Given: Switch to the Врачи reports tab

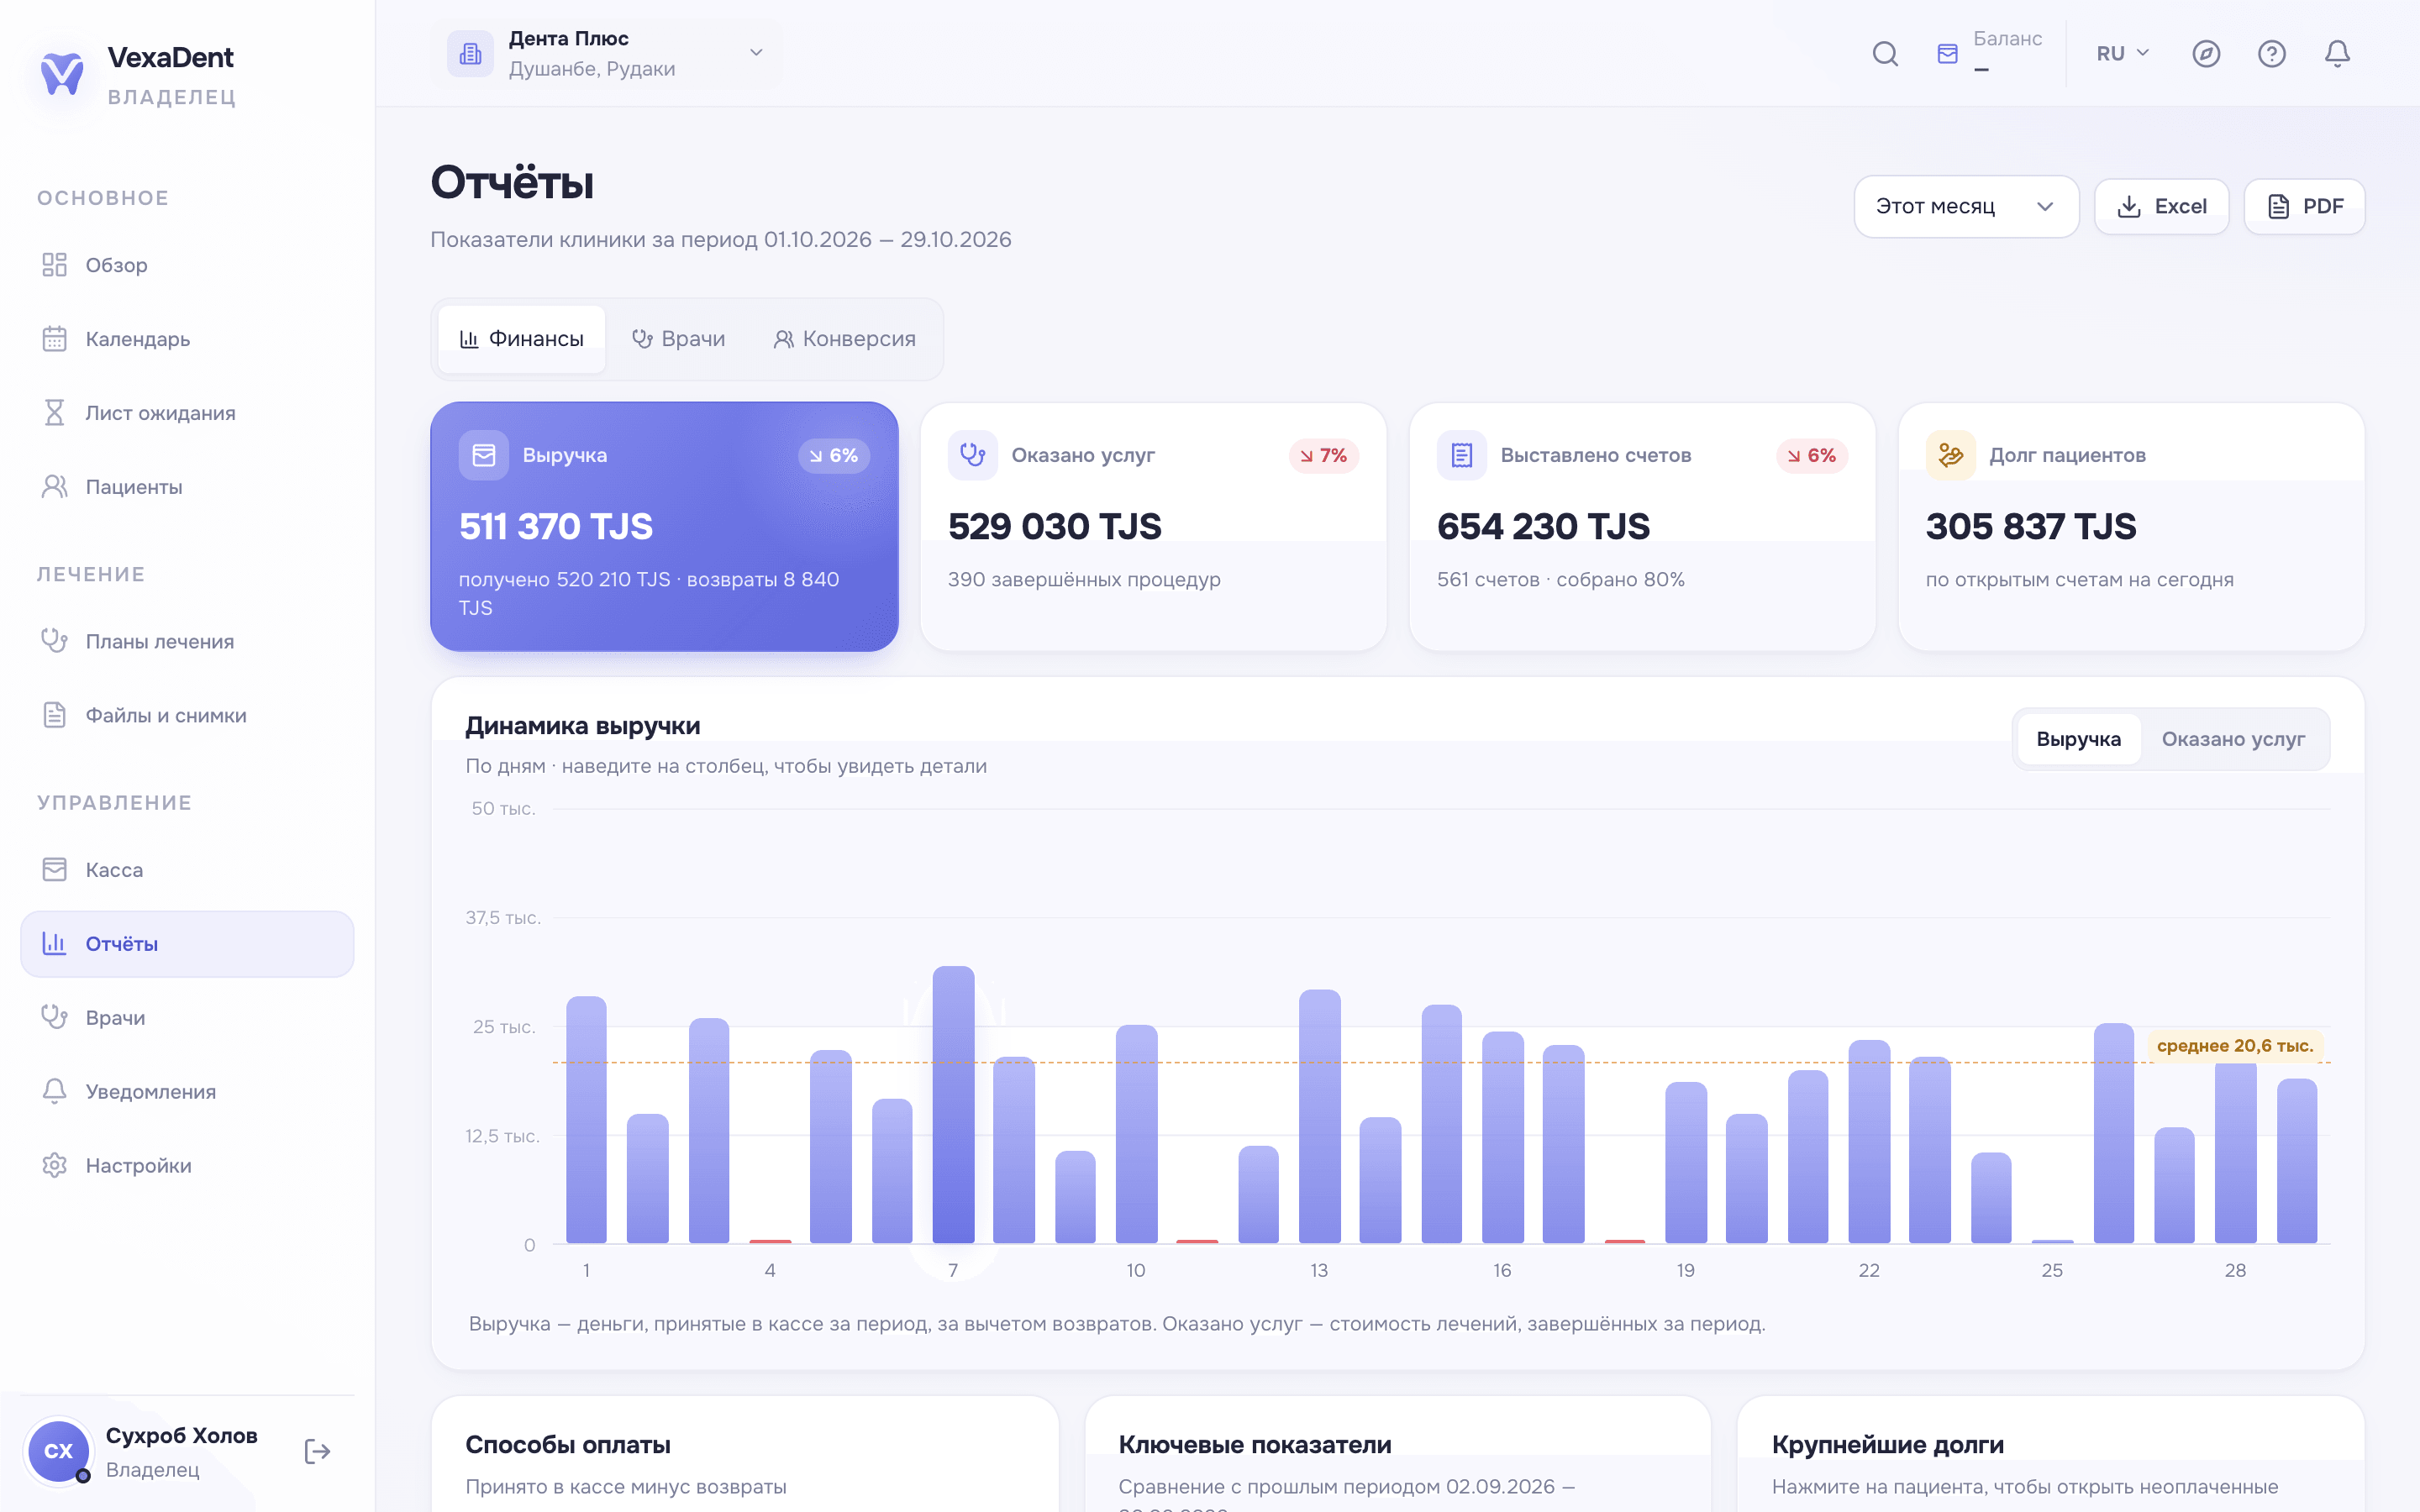Looking at the screenshot, I should point(678,339).
